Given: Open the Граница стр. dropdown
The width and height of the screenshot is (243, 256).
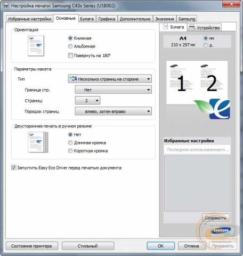Looking at the screenshot, I should click(x=114, y=90).
